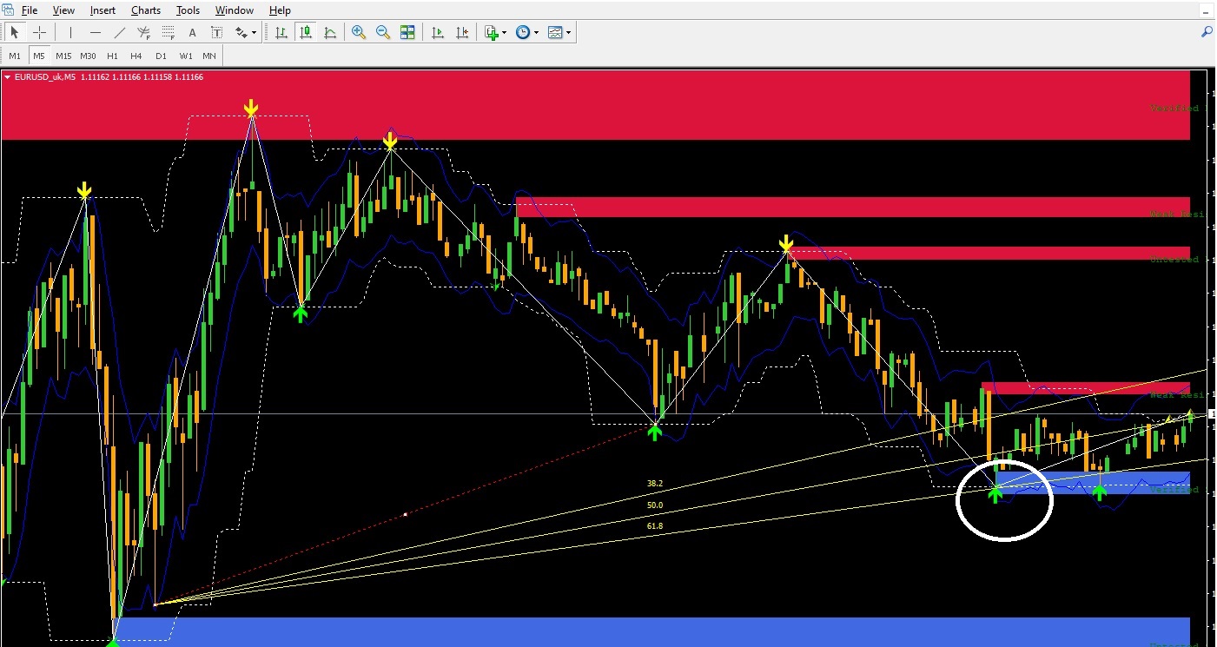Open the Help menu
The height and width of the screenshot is (647, 1217).
pyautogui.click(x=280, y=10)
